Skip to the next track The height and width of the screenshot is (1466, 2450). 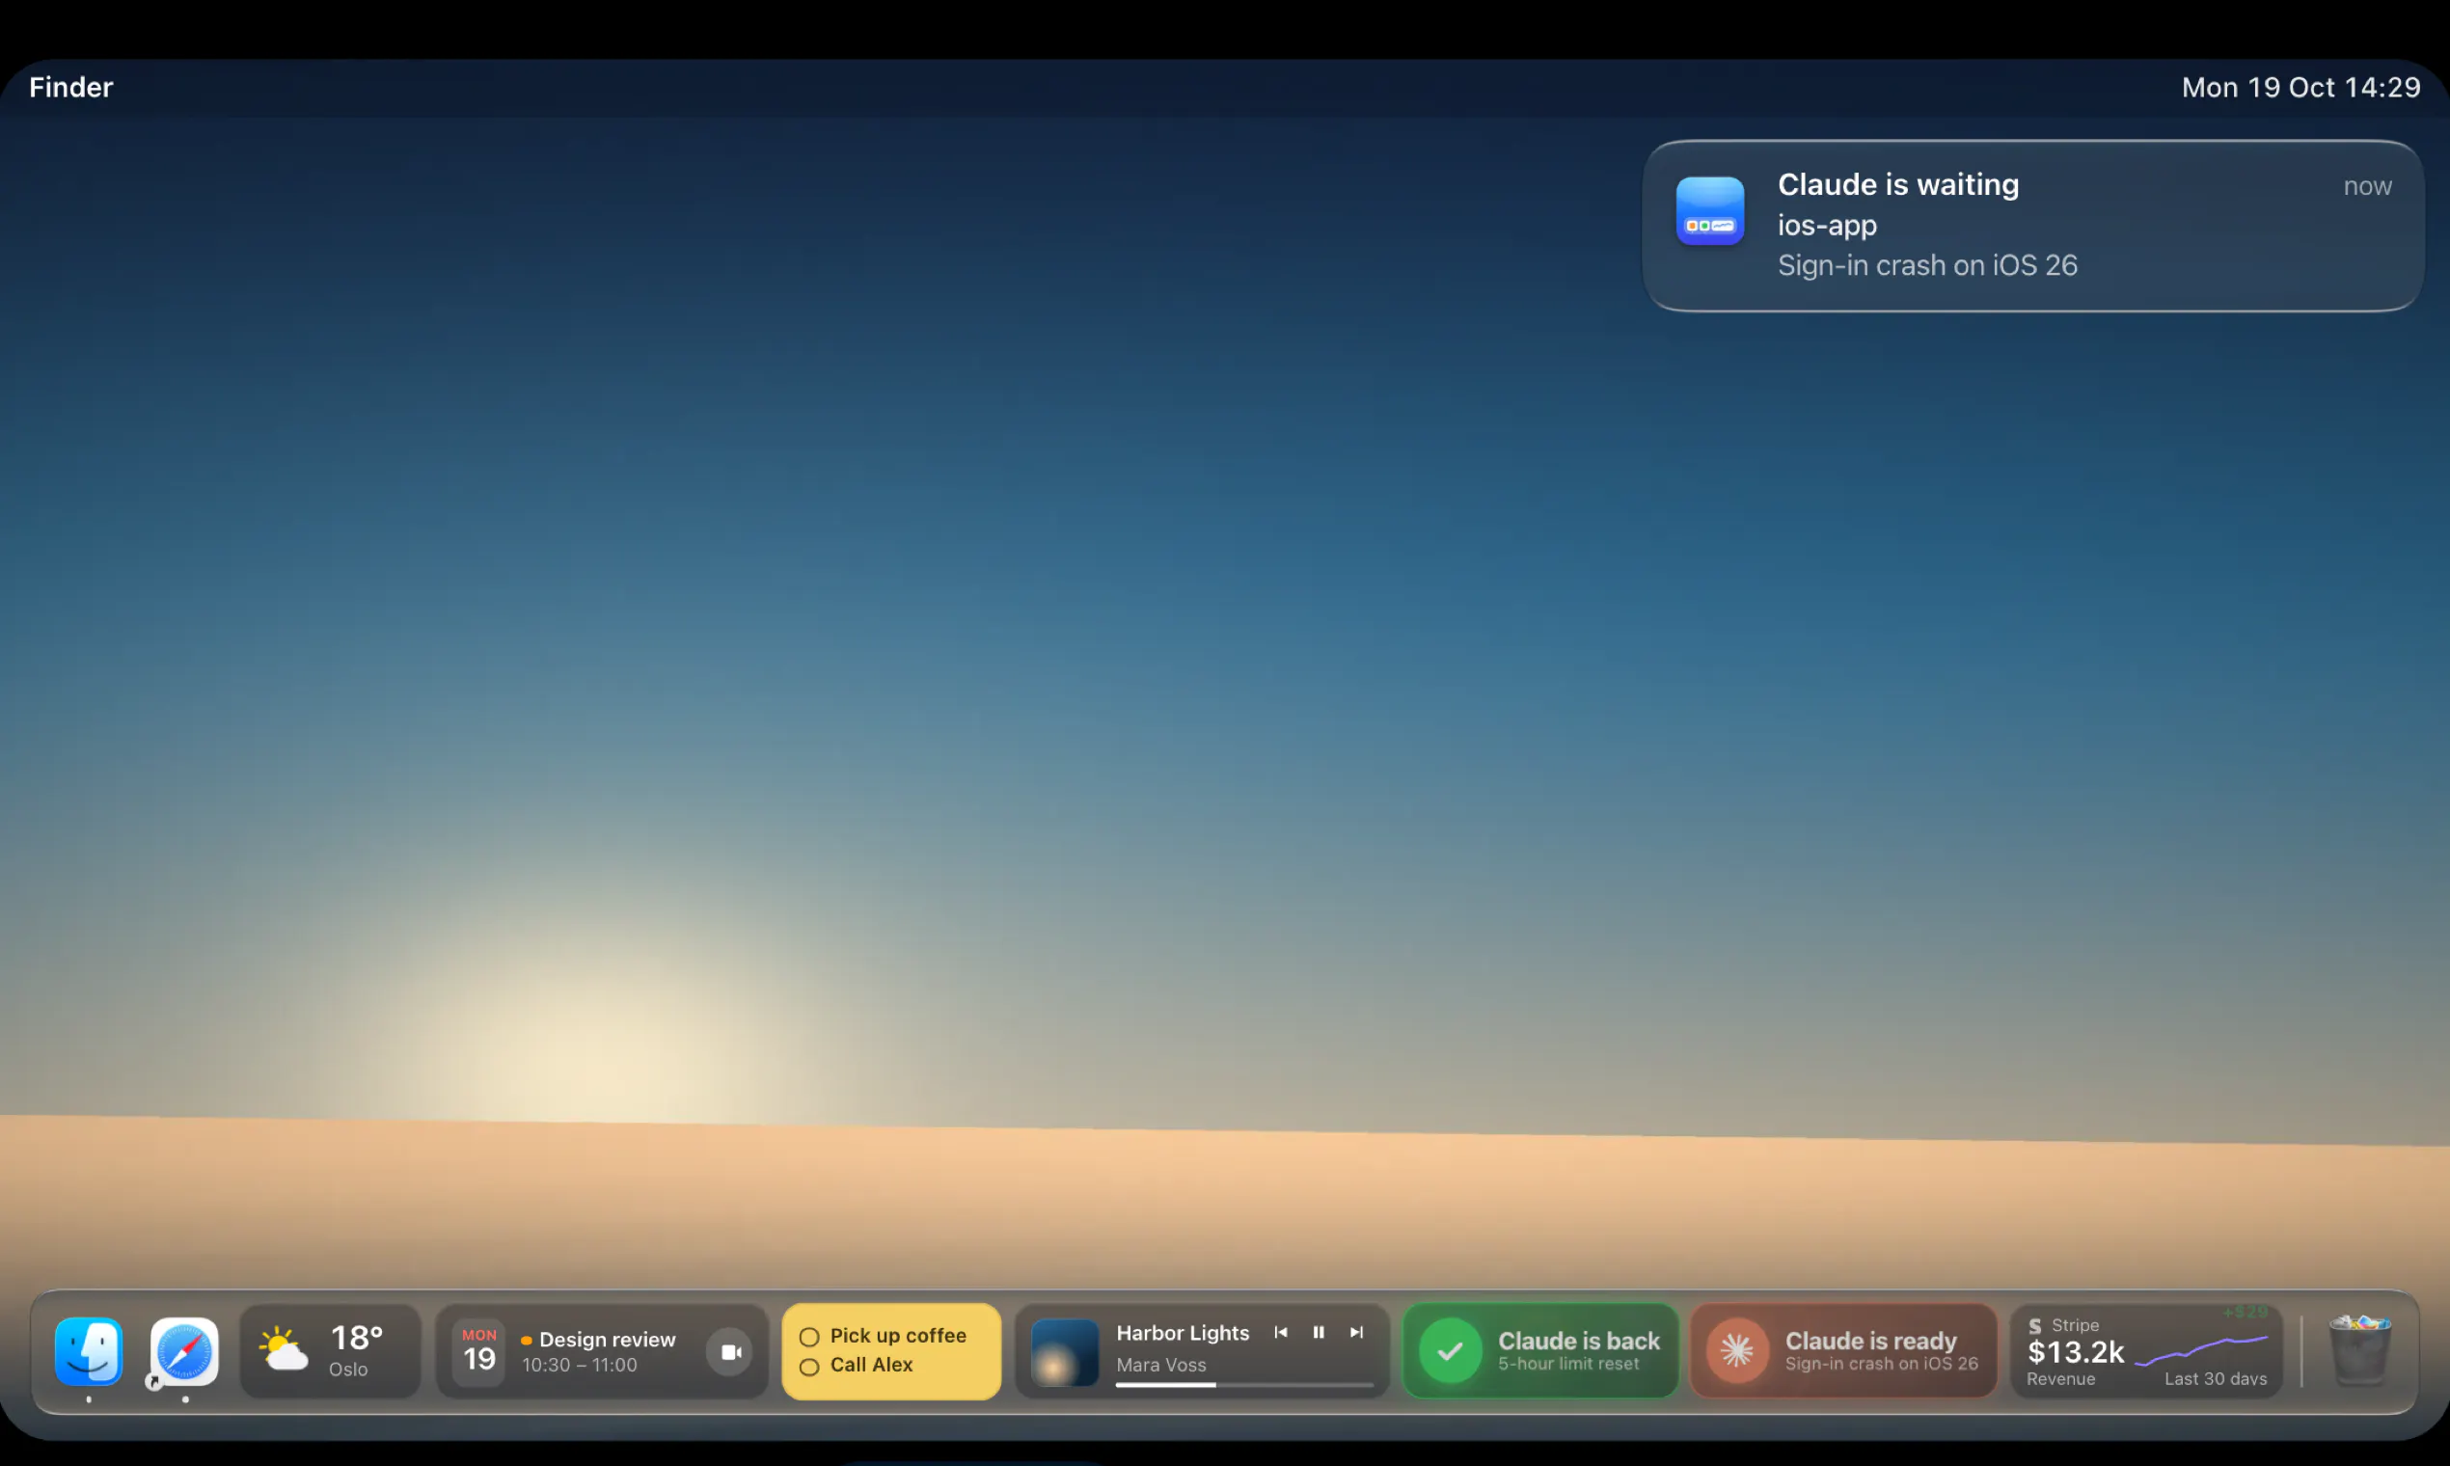pos(1356,1333)
